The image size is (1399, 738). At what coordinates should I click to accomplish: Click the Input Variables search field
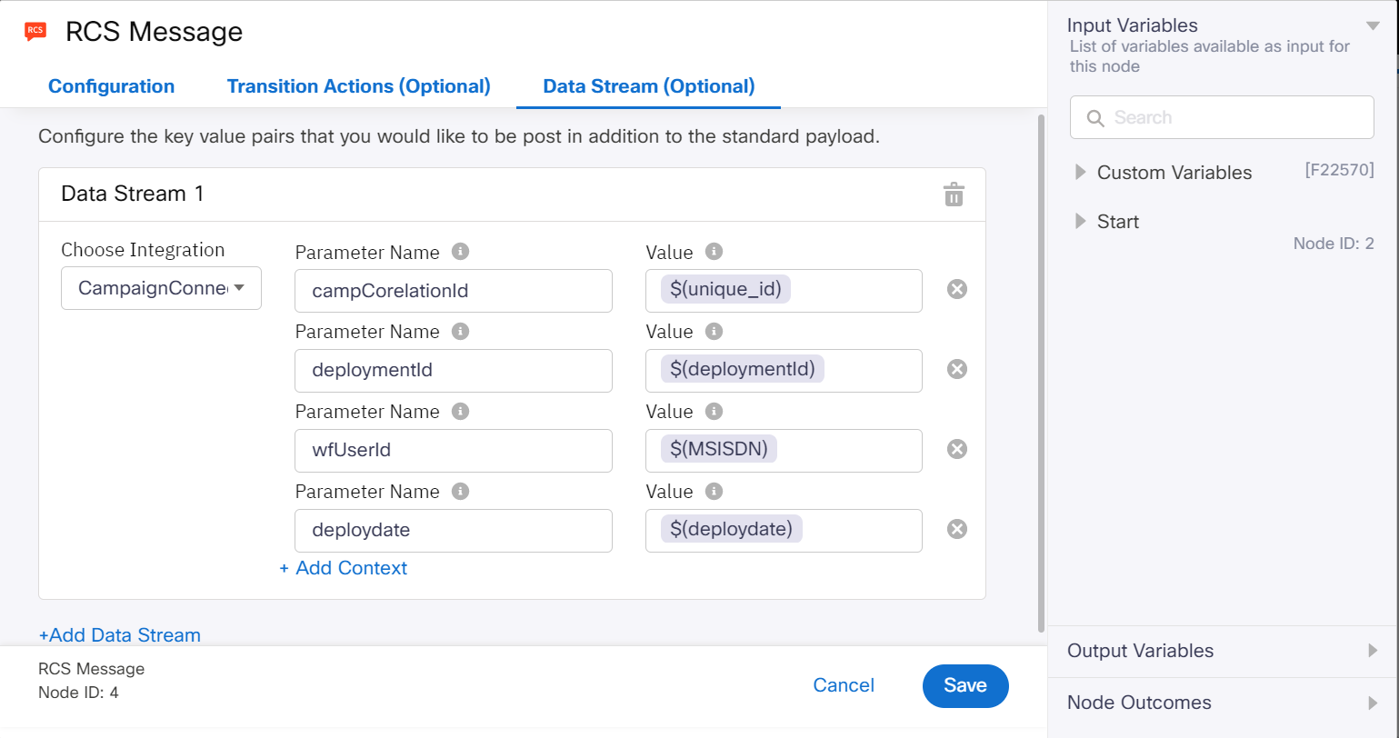point(1221,117)
